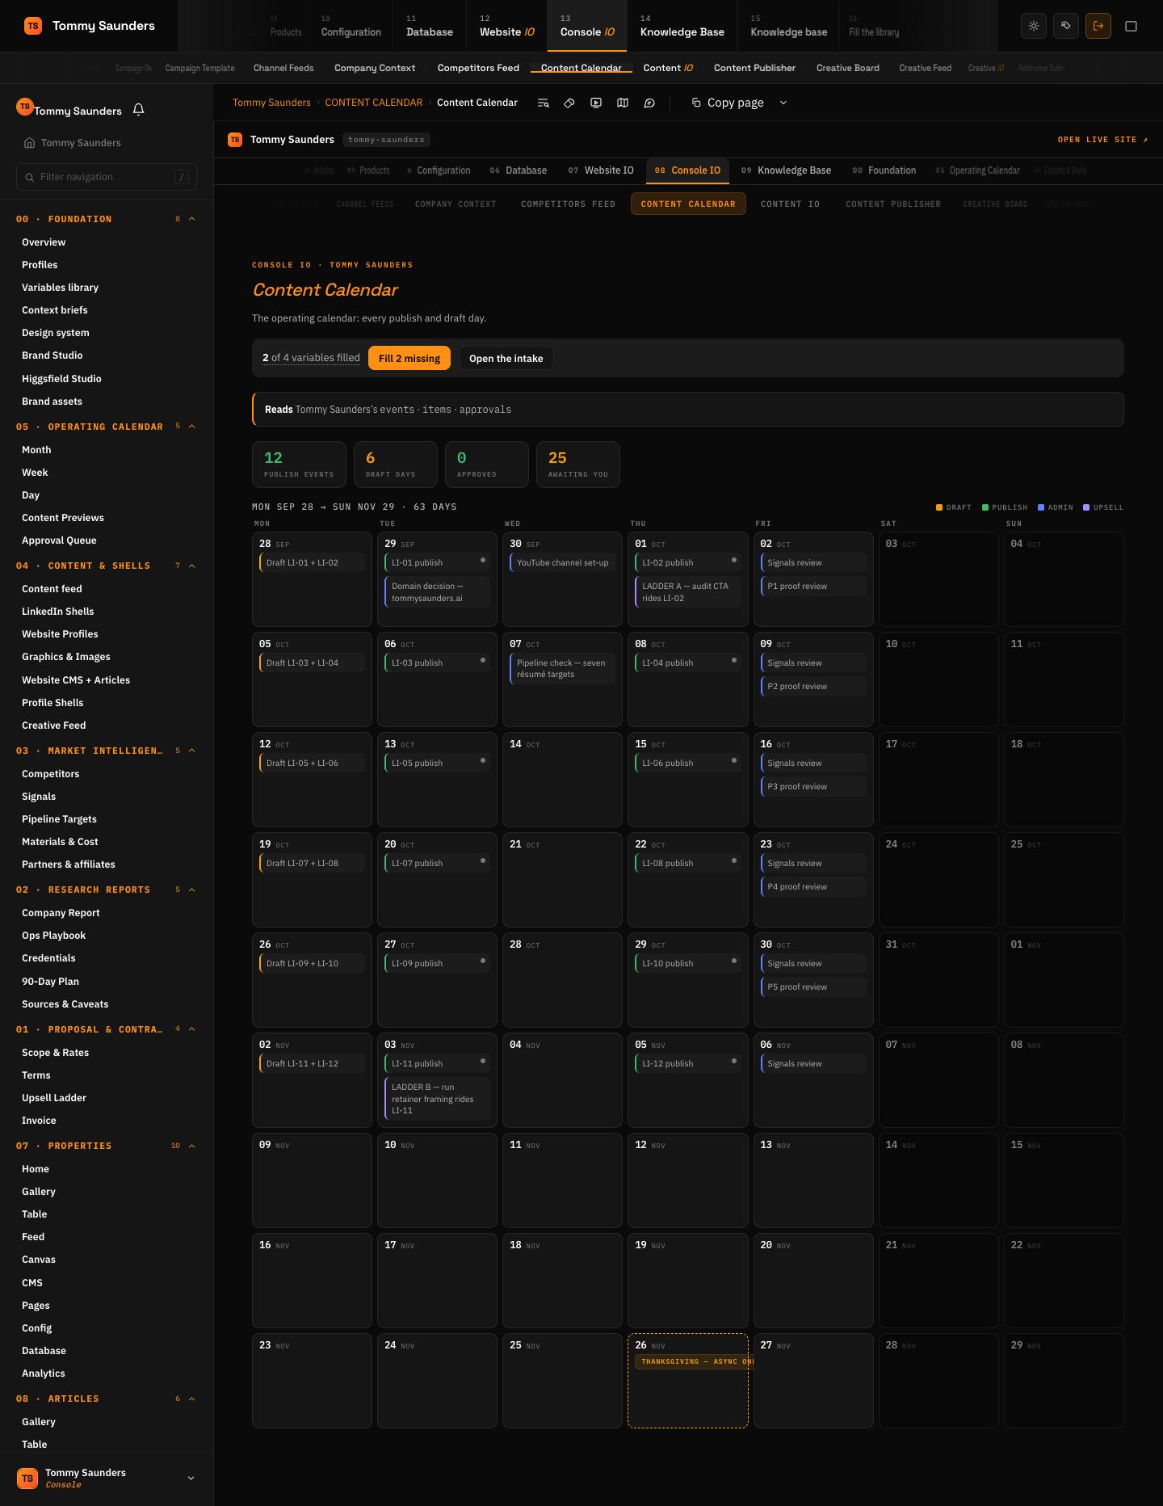
Task: Click the map icon in page toolbar
Action: (623, 103)
